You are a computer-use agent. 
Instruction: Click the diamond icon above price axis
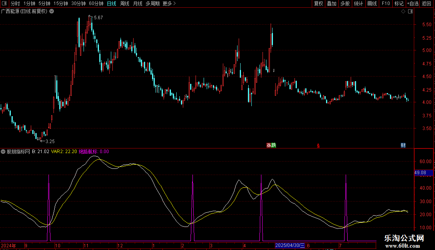pos(403,11)
